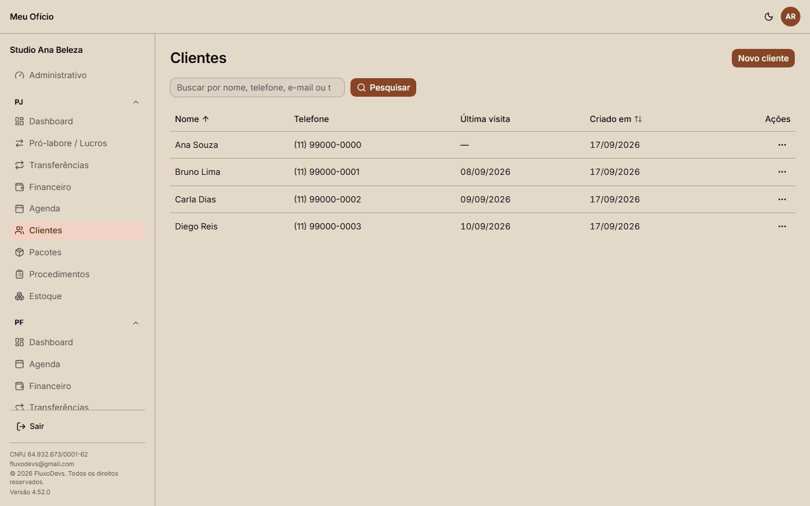Open actions menu for Ana Souza
This screenshot has height=506, width=810.
[782, 145]
